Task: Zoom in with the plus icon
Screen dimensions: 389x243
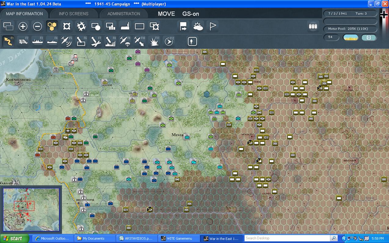Action: [x=23, y=27]
